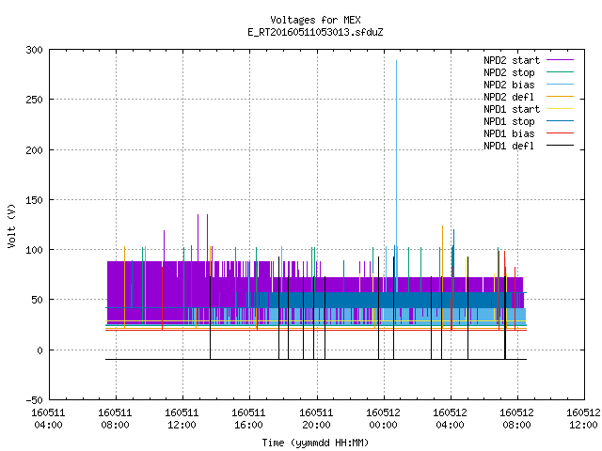This screenshot has width=602, height=451.
Task: Click the -50 y-axis tick label
Action: pos(34,400)
